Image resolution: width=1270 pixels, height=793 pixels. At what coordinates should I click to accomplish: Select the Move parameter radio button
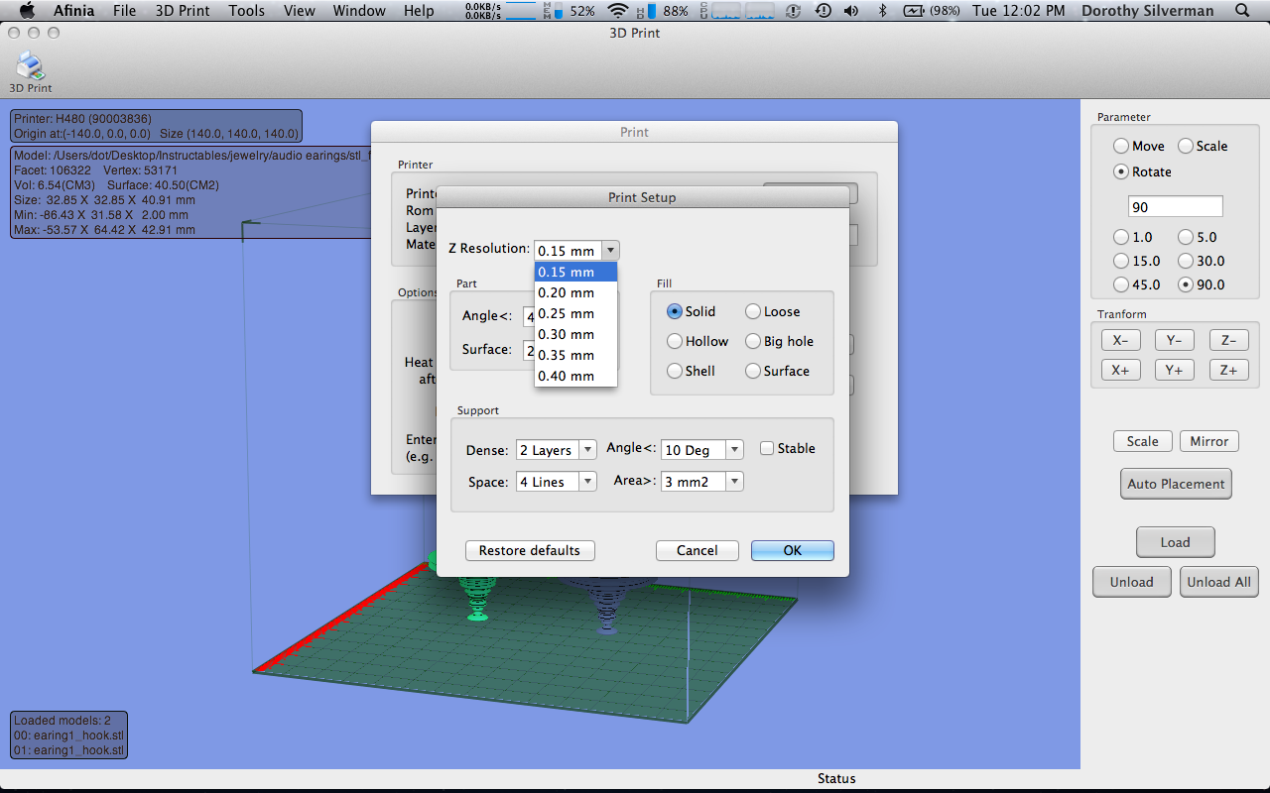click(1121, 146)
